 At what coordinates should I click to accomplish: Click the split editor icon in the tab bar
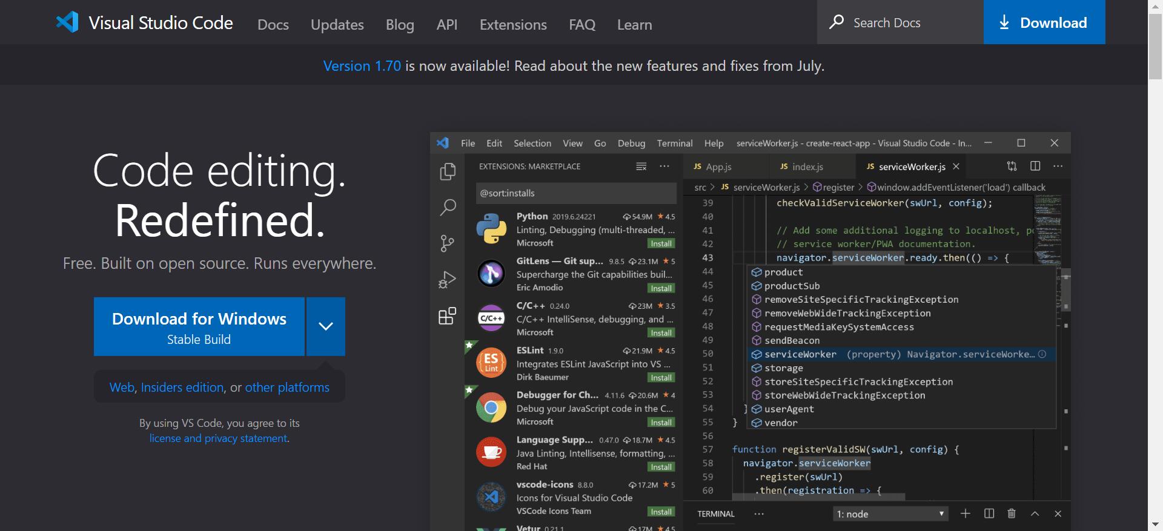1035,166
